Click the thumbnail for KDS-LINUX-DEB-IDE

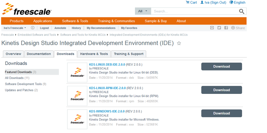77,73
